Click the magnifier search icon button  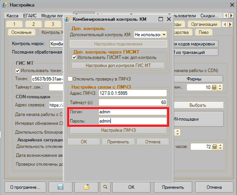[105, 187]
